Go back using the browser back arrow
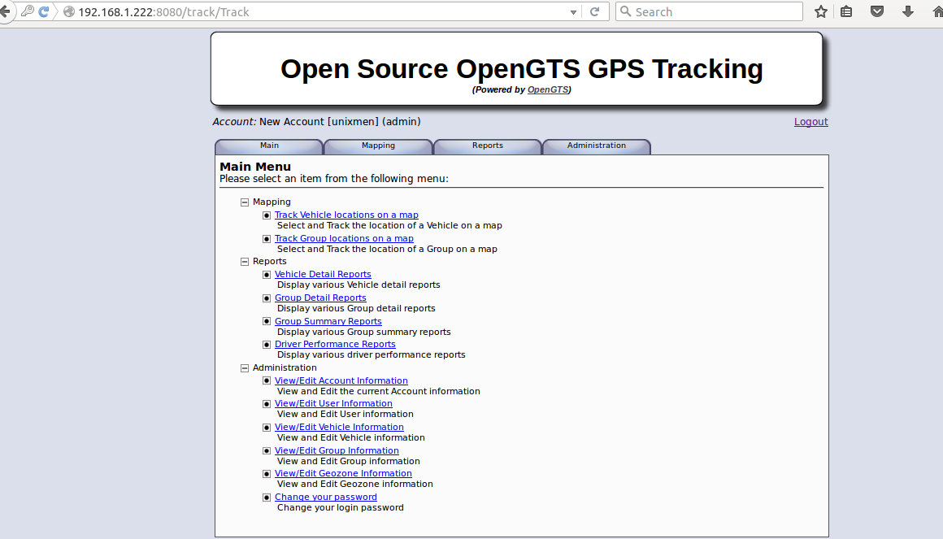Viewport: 943px width, 539px height. pos(5,11)
